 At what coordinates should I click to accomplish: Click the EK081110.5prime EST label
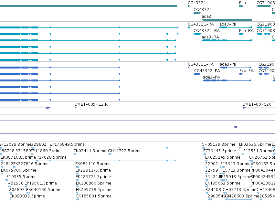tap(93, 164)
